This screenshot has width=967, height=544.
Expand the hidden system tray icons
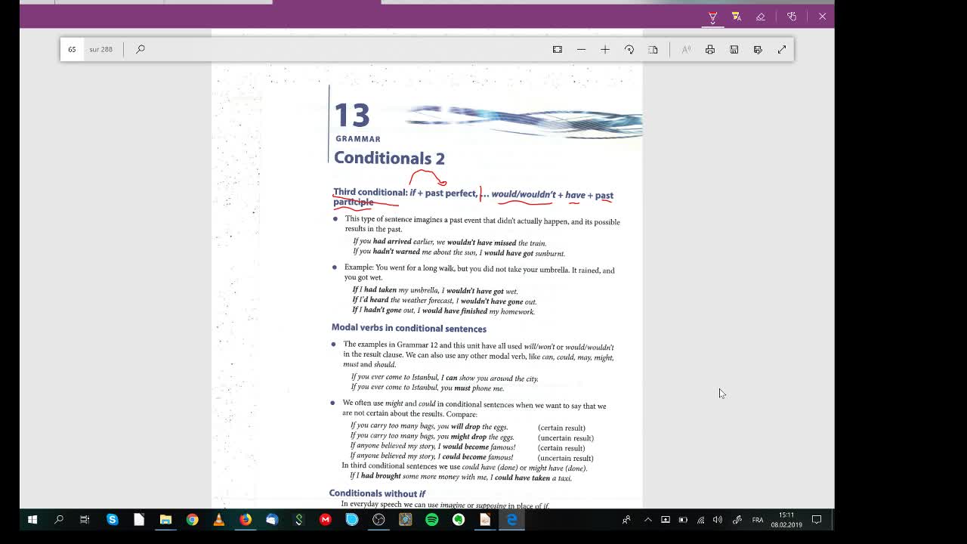pos(647,520)
